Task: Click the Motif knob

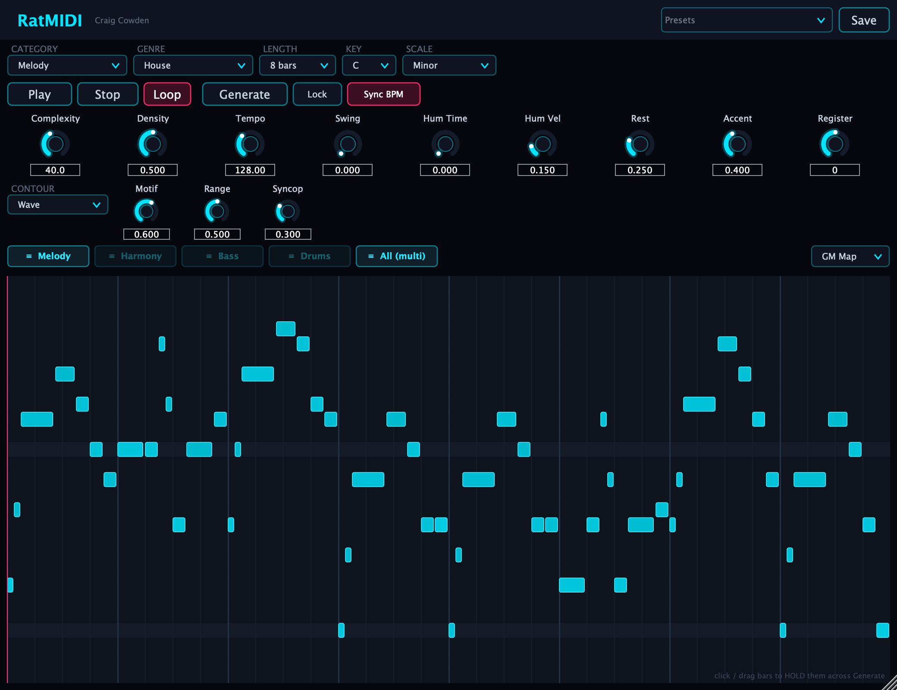Action: (147, 211)
